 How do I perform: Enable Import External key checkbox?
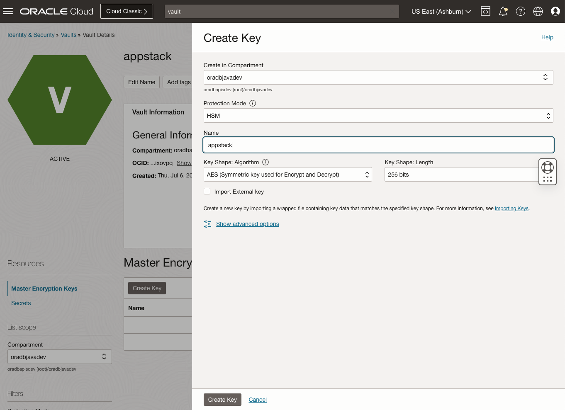point(207,192)
